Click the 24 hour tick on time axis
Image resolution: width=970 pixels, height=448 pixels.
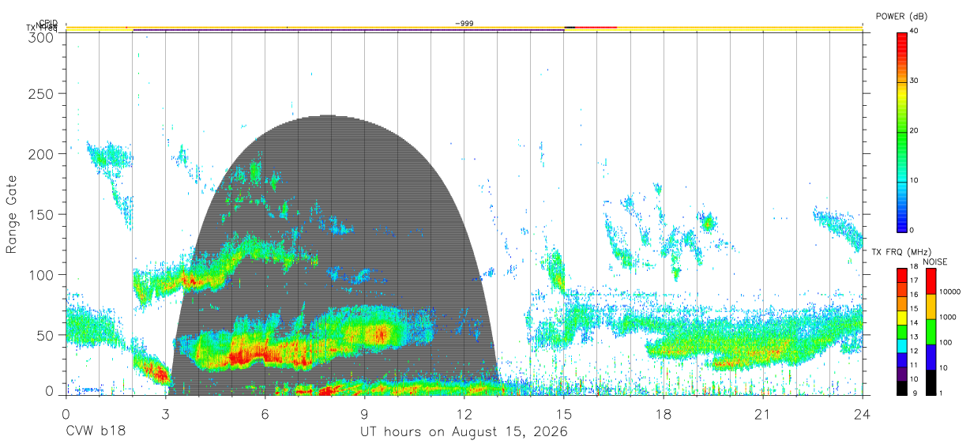click(863, 414)
